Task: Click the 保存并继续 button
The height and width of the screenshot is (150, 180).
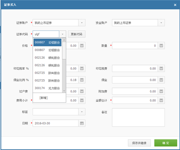Action: tap(139, 143)
